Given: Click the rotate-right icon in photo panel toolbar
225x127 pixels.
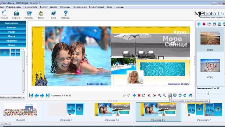Looking at the screenshot, I should (x=214, y=24).
